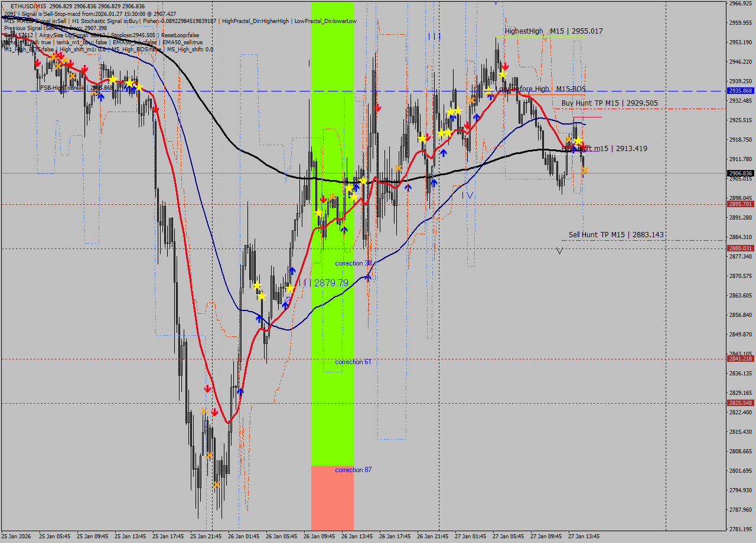
Task: Click the red down arrow near HighestHigh label
Action: click(506, 66)
